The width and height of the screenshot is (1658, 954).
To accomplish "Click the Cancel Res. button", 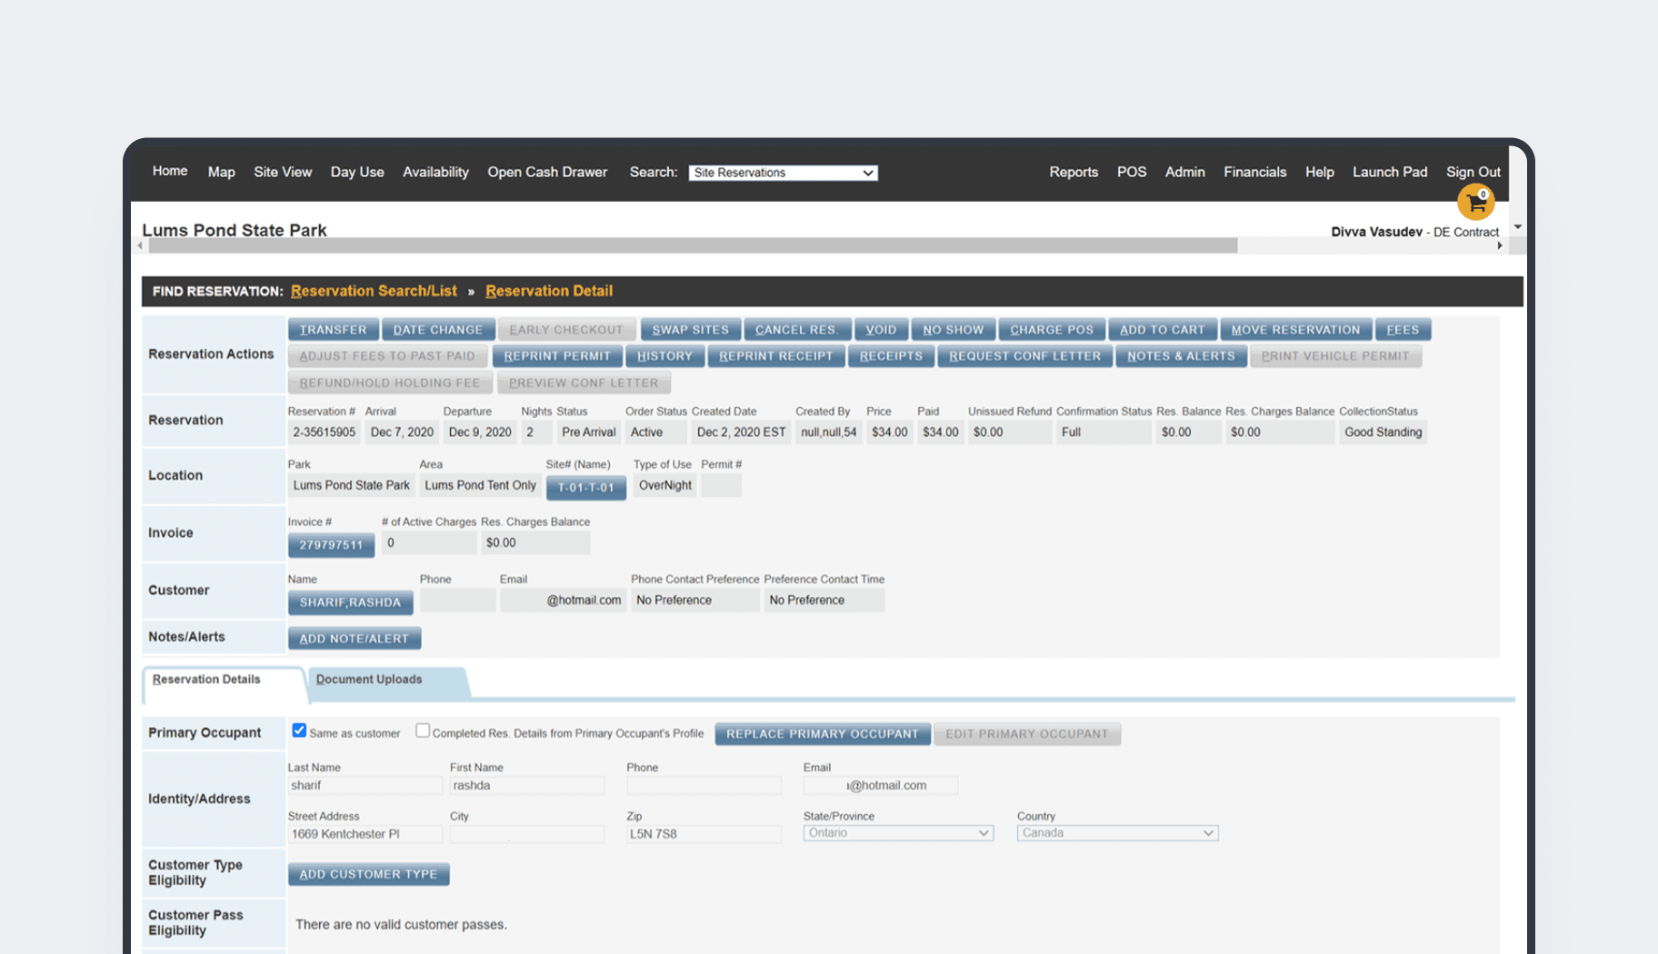I will point(797,330).
